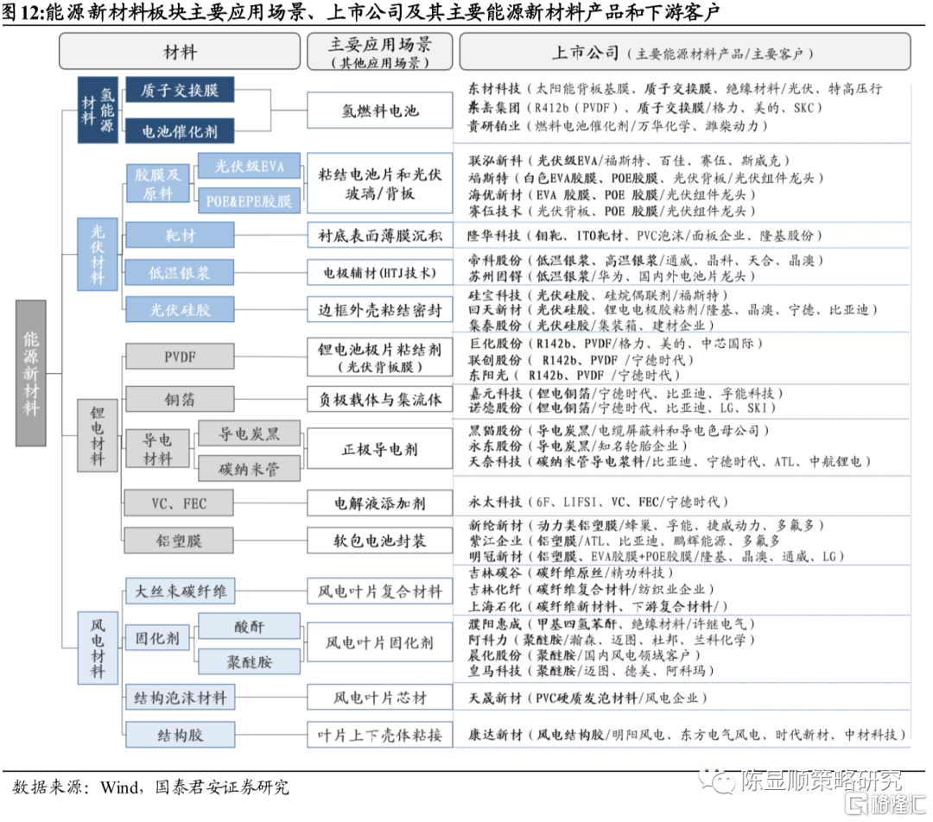Viewport: 933px width, 822px height.
Task: Select the dark blue 质子交换膜 box
Action: (x=180, y=90)
